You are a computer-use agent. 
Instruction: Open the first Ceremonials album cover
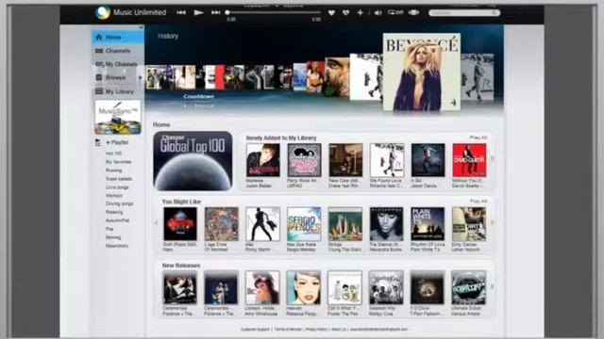tap(180, 288)
